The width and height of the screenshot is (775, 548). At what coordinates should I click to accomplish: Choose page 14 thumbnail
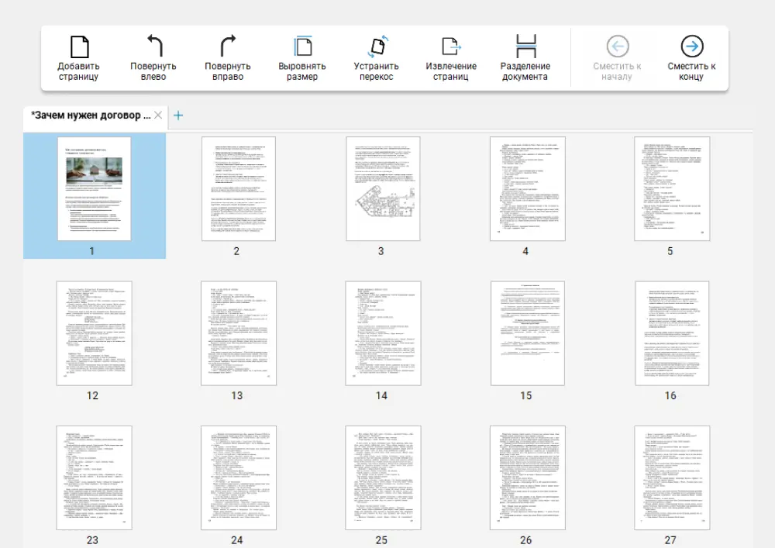pyautogui.click(x=382, y=333)
